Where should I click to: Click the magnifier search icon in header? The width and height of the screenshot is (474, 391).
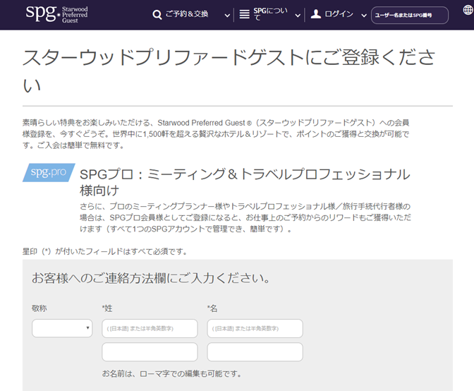(x=157, y=15)
